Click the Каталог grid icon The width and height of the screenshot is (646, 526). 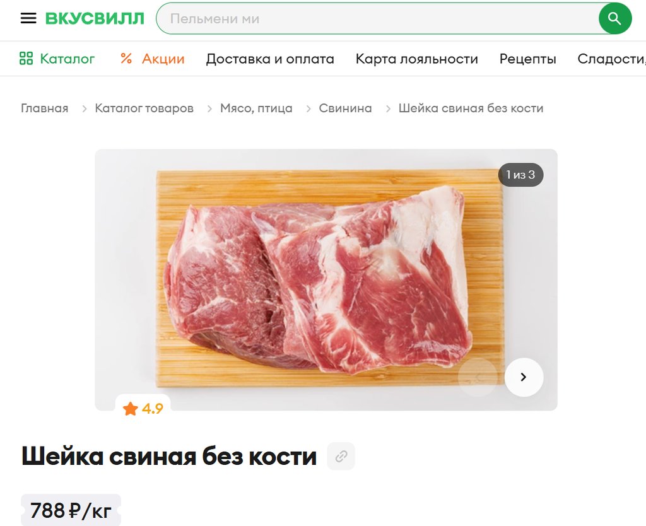click(x=26, y=59)
